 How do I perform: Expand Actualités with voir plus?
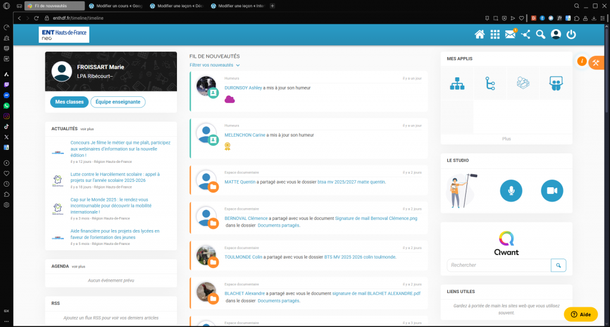click(88, 128)
